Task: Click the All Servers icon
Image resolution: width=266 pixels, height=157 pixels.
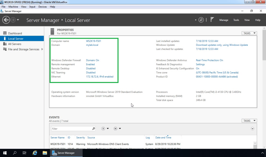Action: (x=5, y=44)
